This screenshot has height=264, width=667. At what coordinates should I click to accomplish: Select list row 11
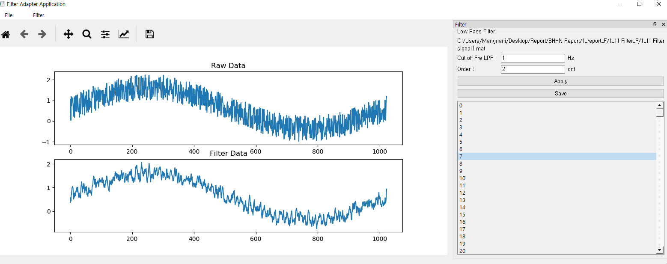(557, 185)
